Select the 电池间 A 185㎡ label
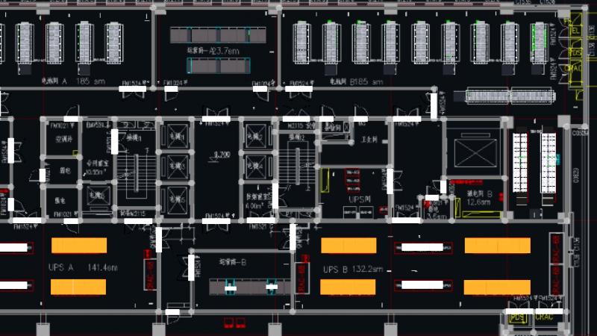The height and width of the screenshot is (336, 597). click(66, 81)
